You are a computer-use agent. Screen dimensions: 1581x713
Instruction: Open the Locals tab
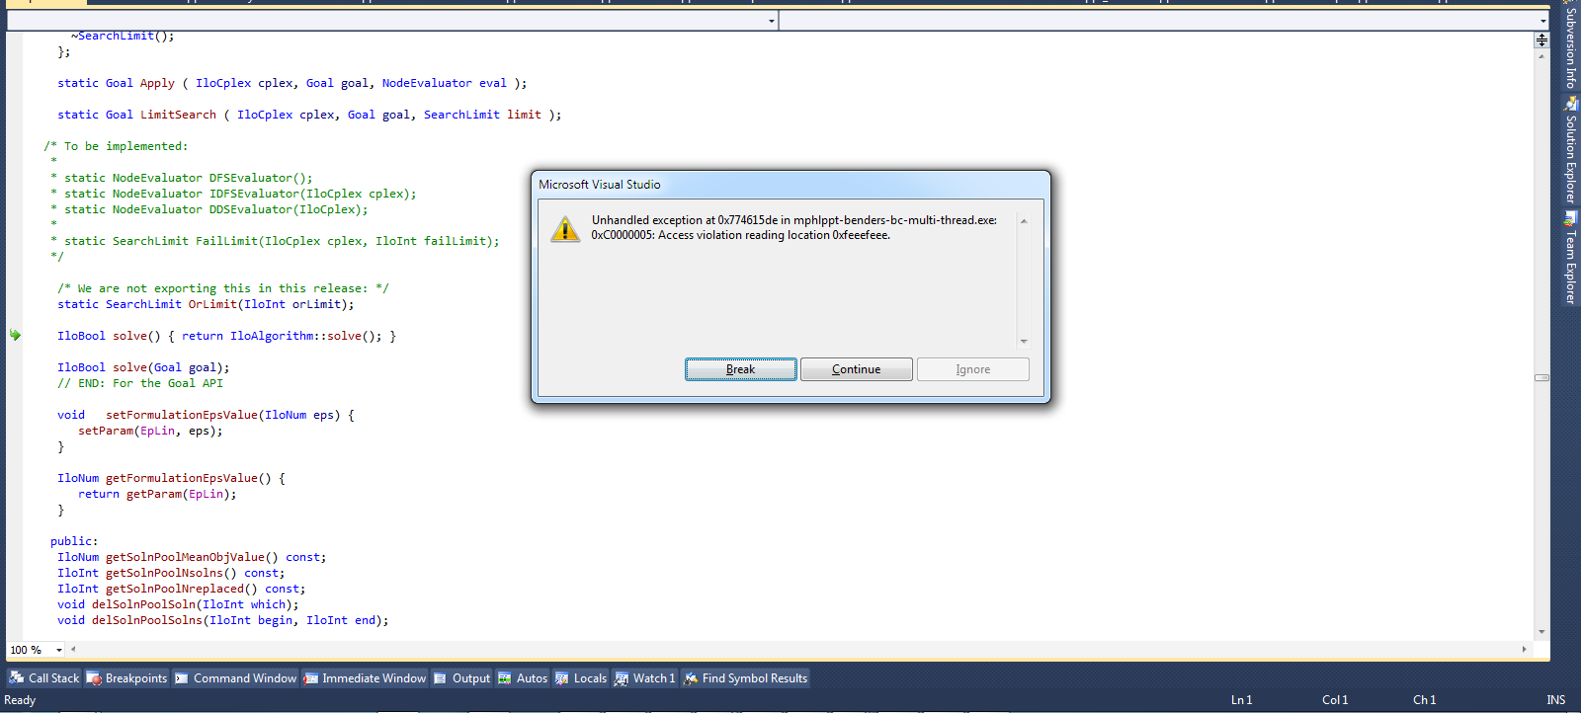581,678
